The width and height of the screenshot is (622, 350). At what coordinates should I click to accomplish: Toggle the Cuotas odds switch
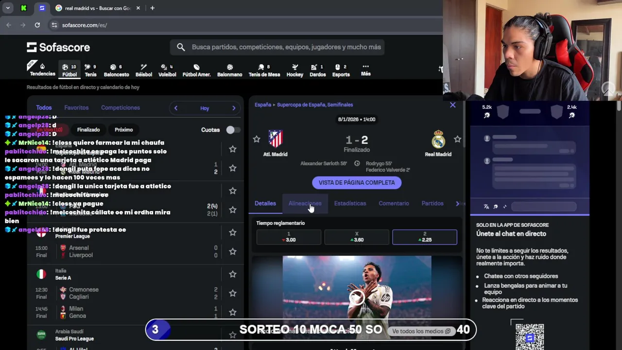[x=233, y=130]
